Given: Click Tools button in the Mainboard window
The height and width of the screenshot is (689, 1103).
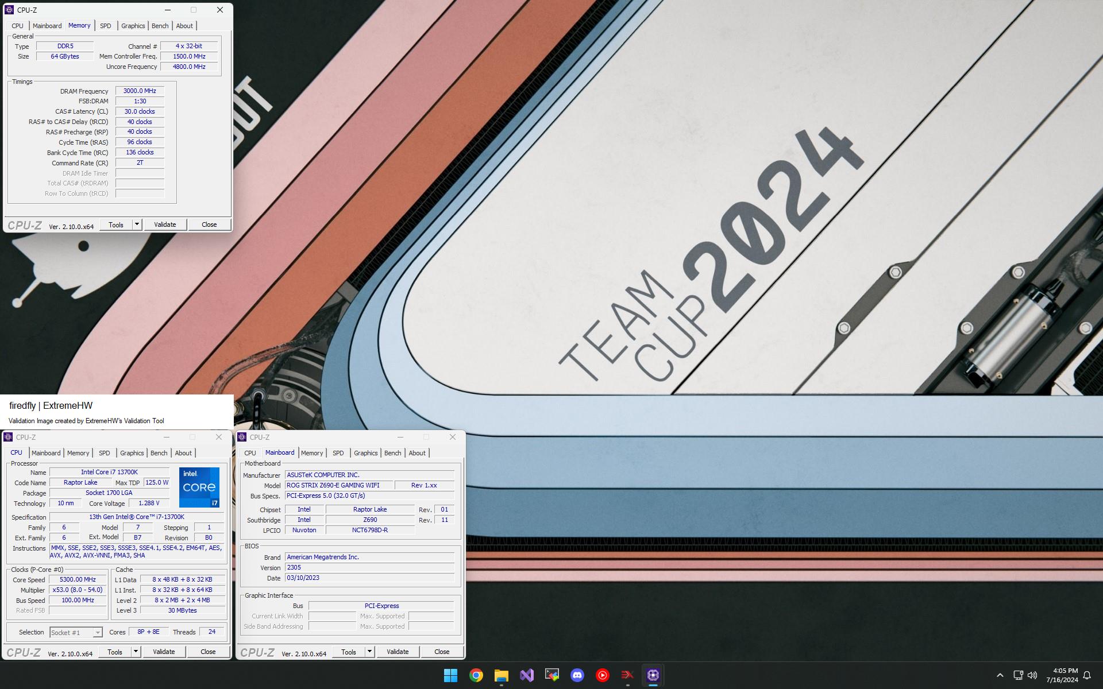Looking at the screenshot, I should tap(349, 652).
